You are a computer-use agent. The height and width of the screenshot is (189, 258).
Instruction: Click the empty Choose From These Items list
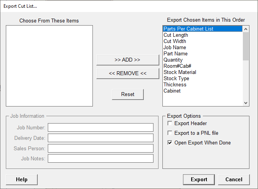(49, 66)
